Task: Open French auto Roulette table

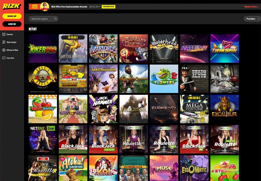Action: 224,139
